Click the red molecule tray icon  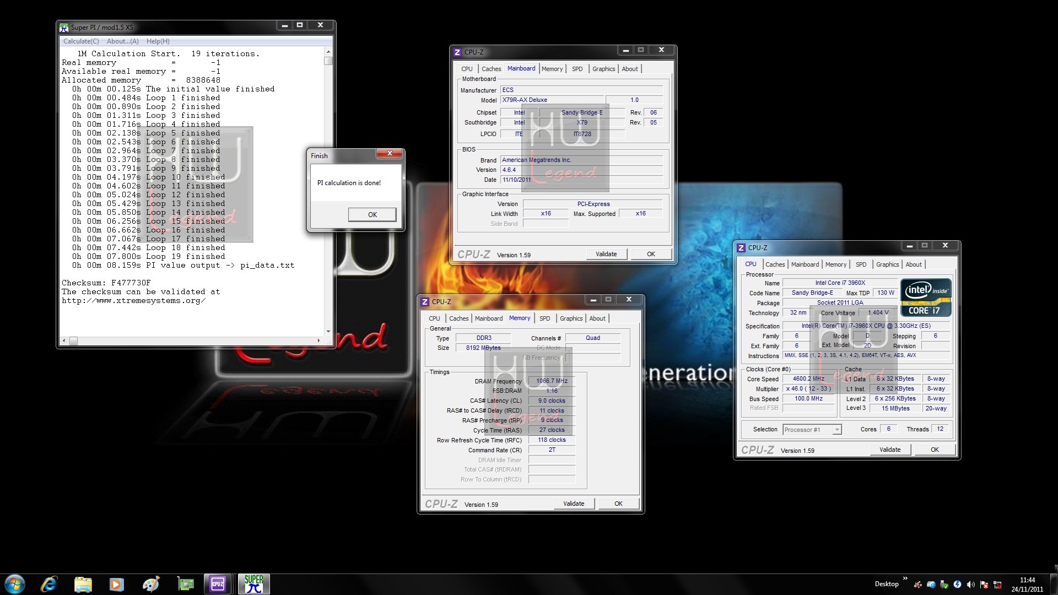tap(917, 585)
